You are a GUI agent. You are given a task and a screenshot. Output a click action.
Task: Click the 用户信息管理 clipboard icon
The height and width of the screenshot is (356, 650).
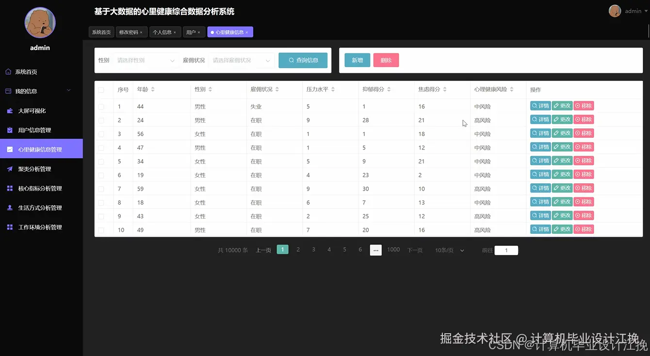coord(10,130)
